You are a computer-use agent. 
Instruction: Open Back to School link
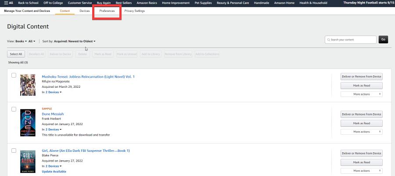pyautogui.click(x=28, y=3)
